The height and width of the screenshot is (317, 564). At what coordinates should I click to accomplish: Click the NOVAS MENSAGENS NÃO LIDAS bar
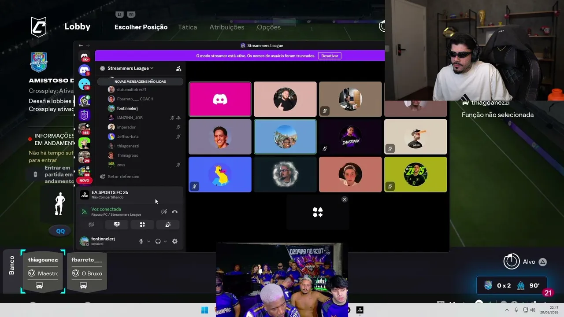tap(140, 81)
